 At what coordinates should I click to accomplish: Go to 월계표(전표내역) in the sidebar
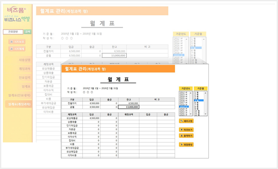[x=19, y=95]
